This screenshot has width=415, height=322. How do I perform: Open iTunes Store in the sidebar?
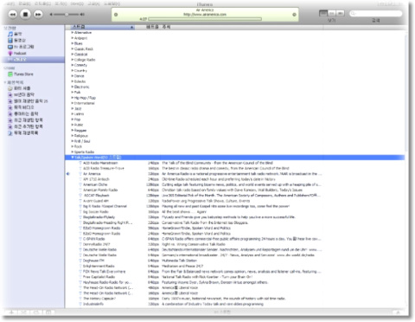[23, 74]
